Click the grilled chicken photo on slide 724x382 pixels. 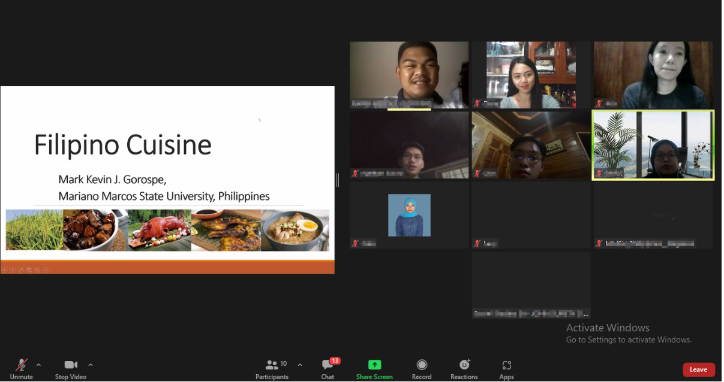coord(226,230)
